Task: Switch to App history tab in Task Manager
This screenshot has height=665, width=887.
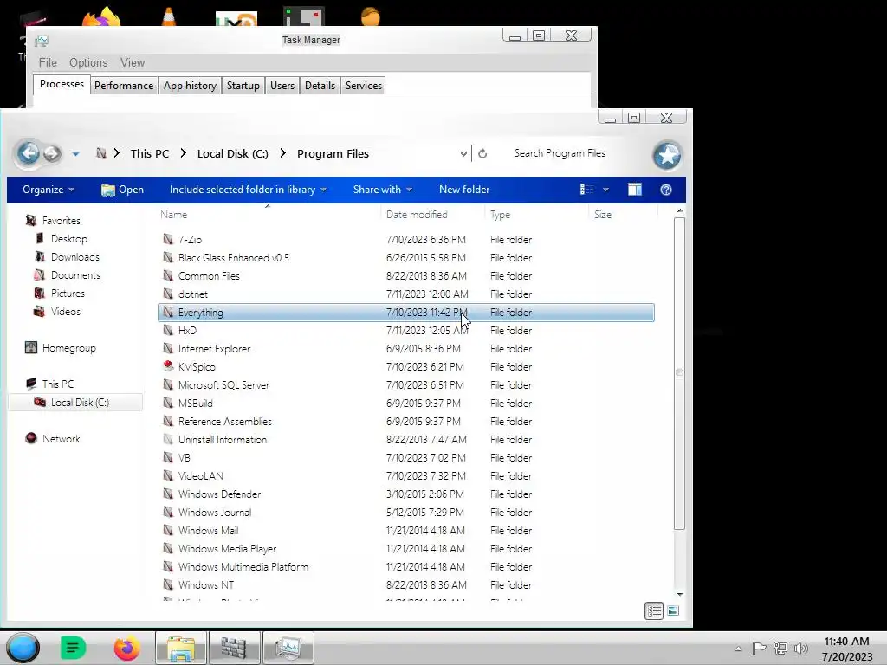Action: 190,86
